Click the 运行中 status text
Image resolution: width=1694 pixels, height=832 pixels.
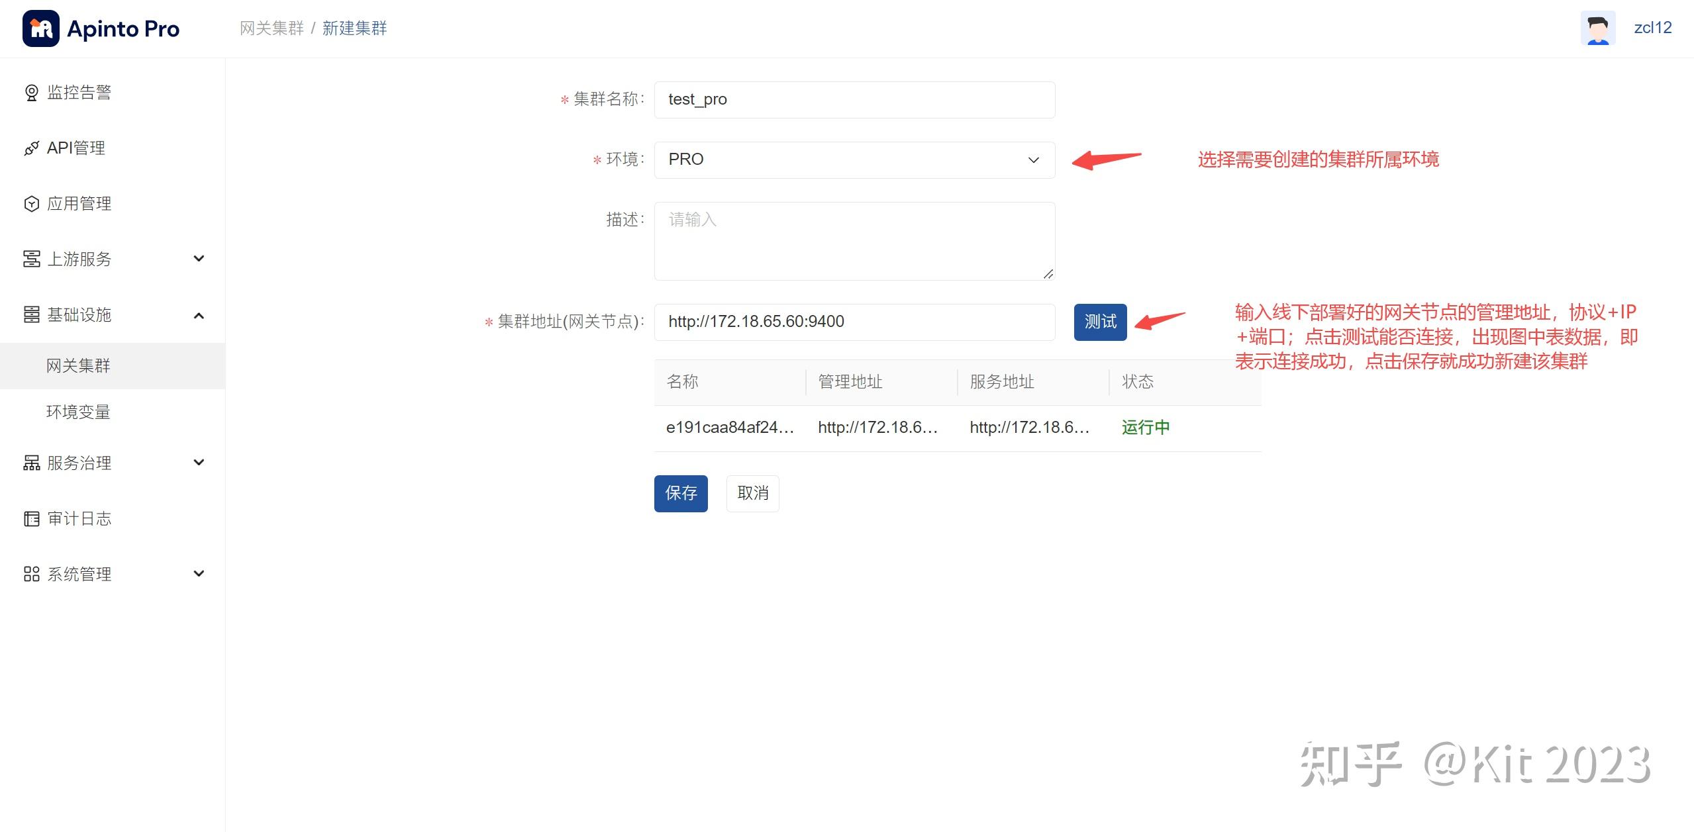(1146, 428)
